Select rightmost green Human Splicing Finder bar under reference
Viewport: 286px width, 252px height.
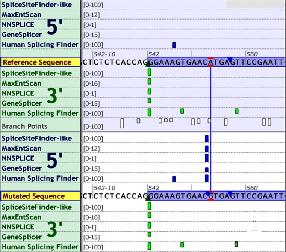tap(237, 111)
